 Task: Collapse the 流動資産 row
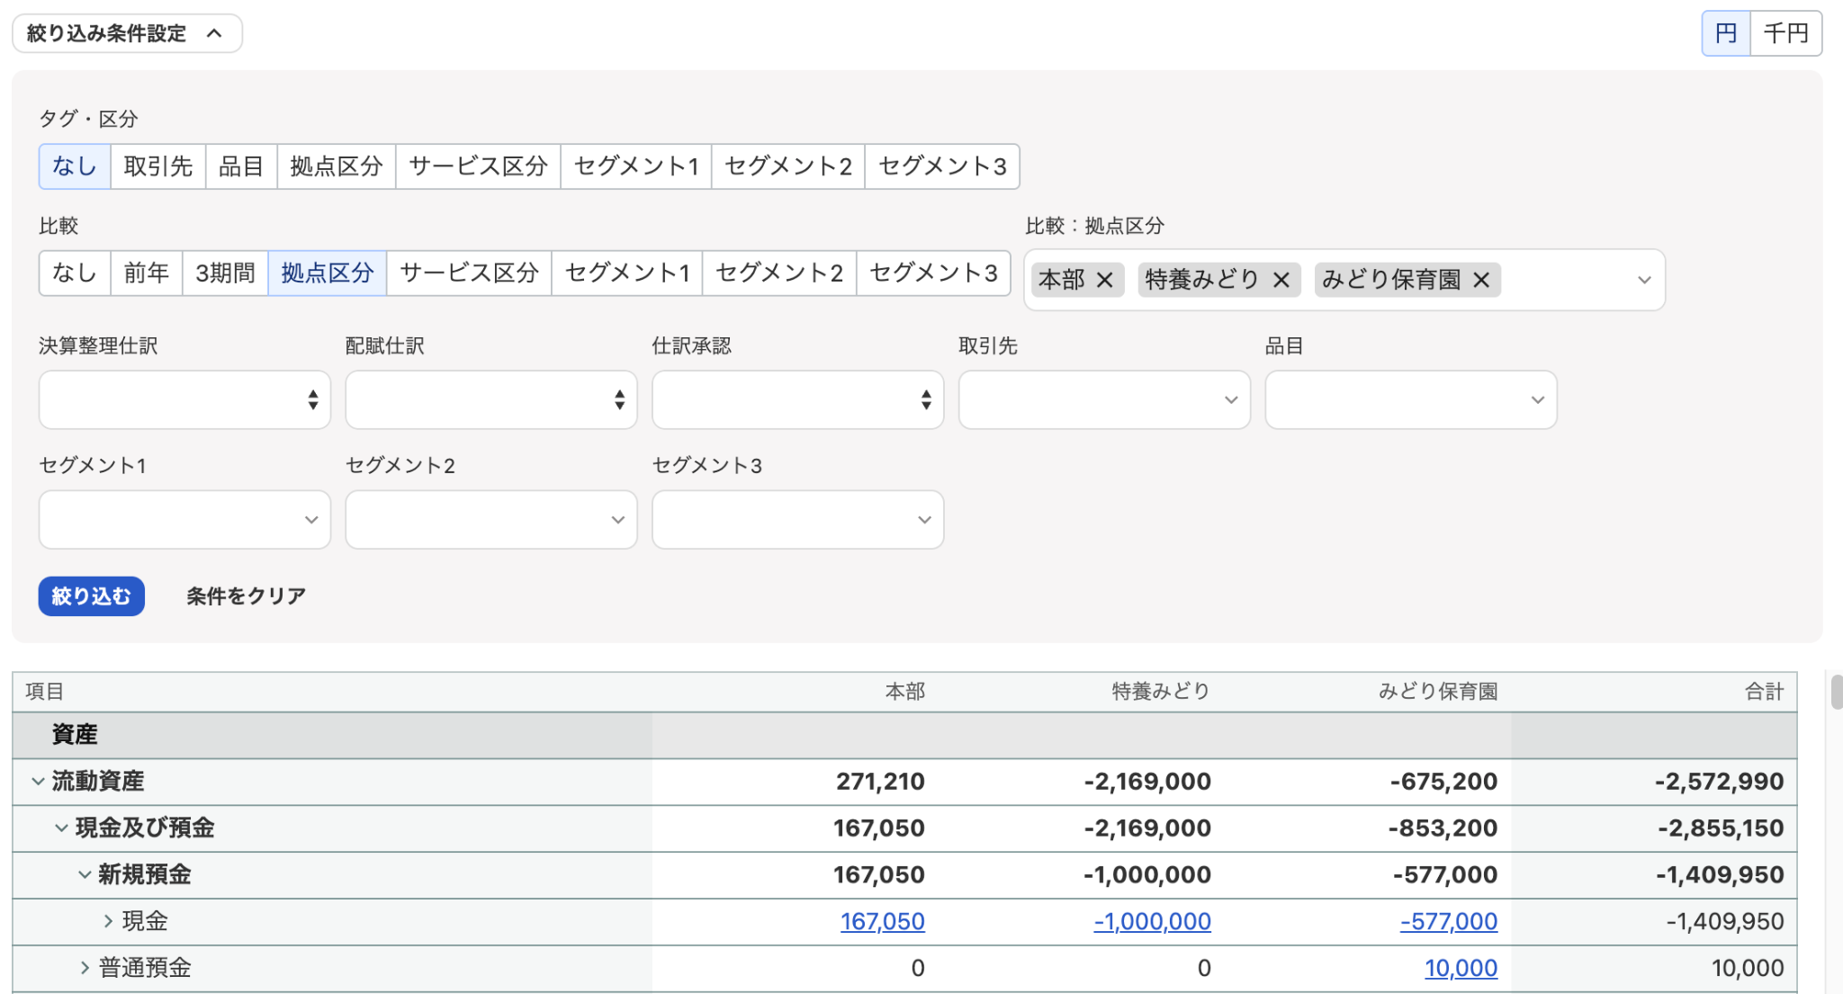coord(38,782)
